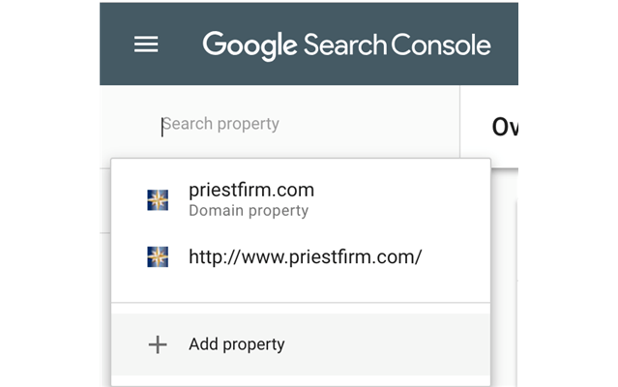Click the "http://www.priestfirm.com/" link text
The width and height of the screenshot is (618, 387).
click(306, 256)
